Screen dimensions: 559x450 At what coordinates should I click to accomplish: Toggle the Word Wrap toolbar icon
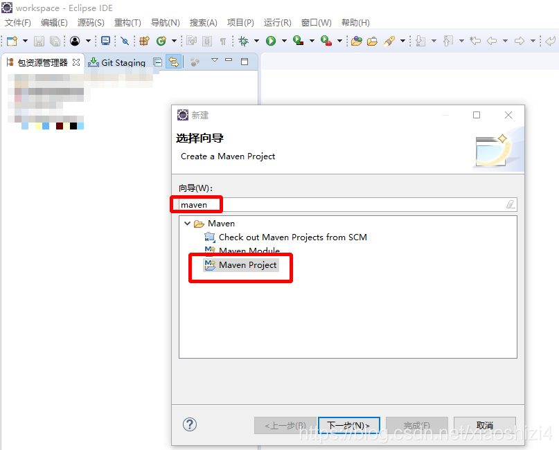tap(191, 41)
